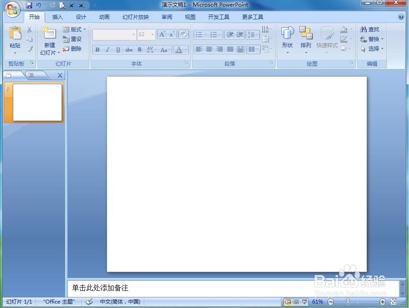409x308 pixels.
Task: Start slide show from status bar button
Action: coord(304,302)
